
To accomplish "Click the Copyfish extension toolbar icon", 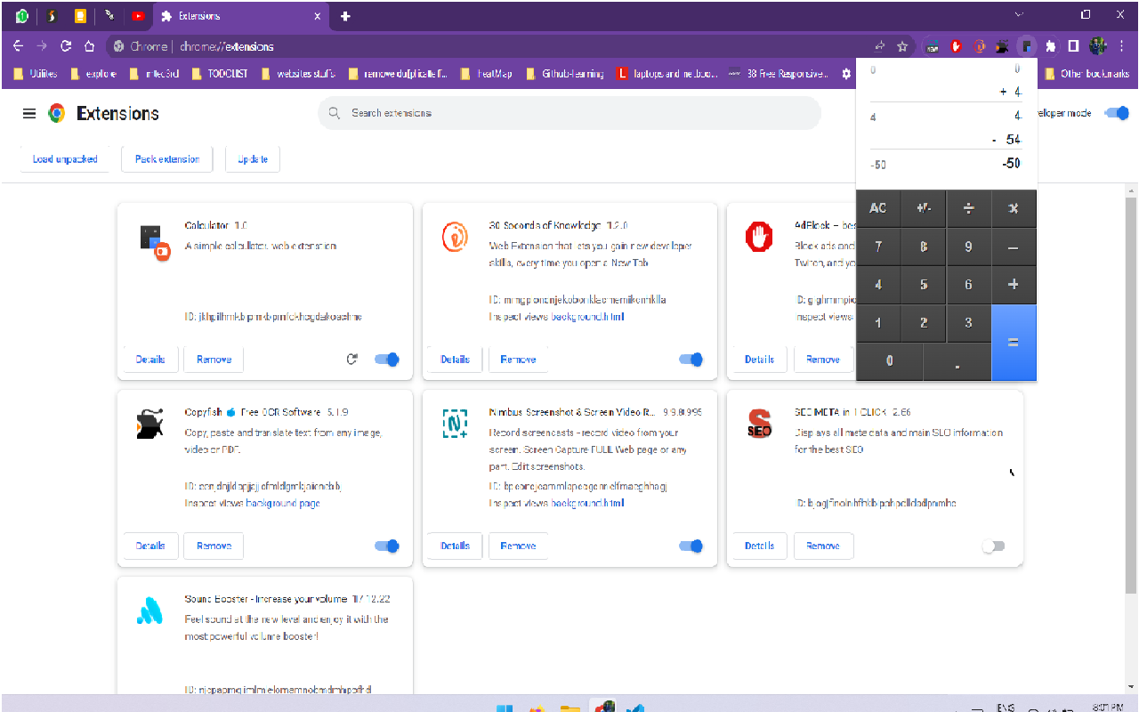I will point(1003,46).
